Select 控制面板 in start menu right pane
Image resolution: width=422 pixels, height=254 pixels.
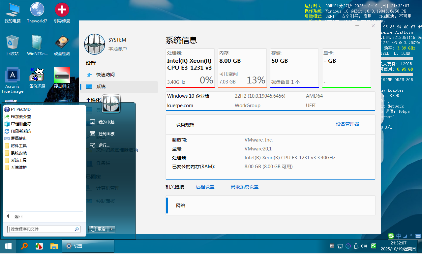click(x=106, y=134)
